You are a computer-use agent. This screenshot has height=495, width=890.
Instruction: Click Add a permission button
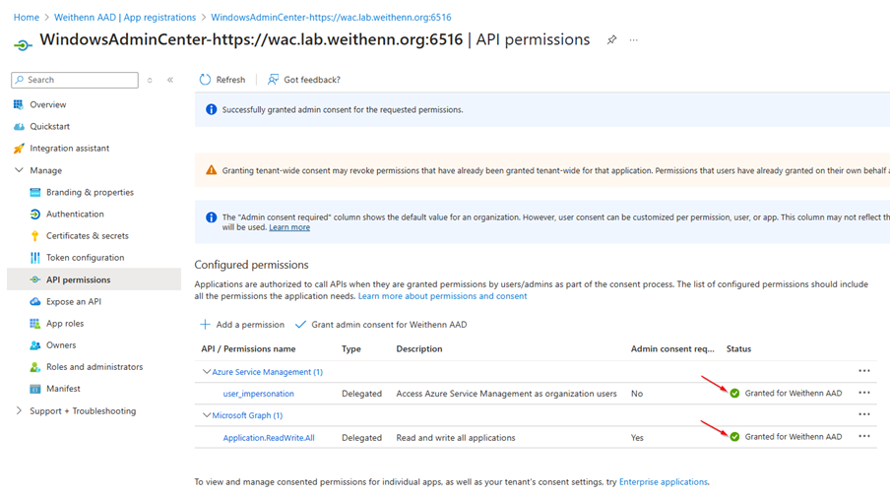(242, 325)
